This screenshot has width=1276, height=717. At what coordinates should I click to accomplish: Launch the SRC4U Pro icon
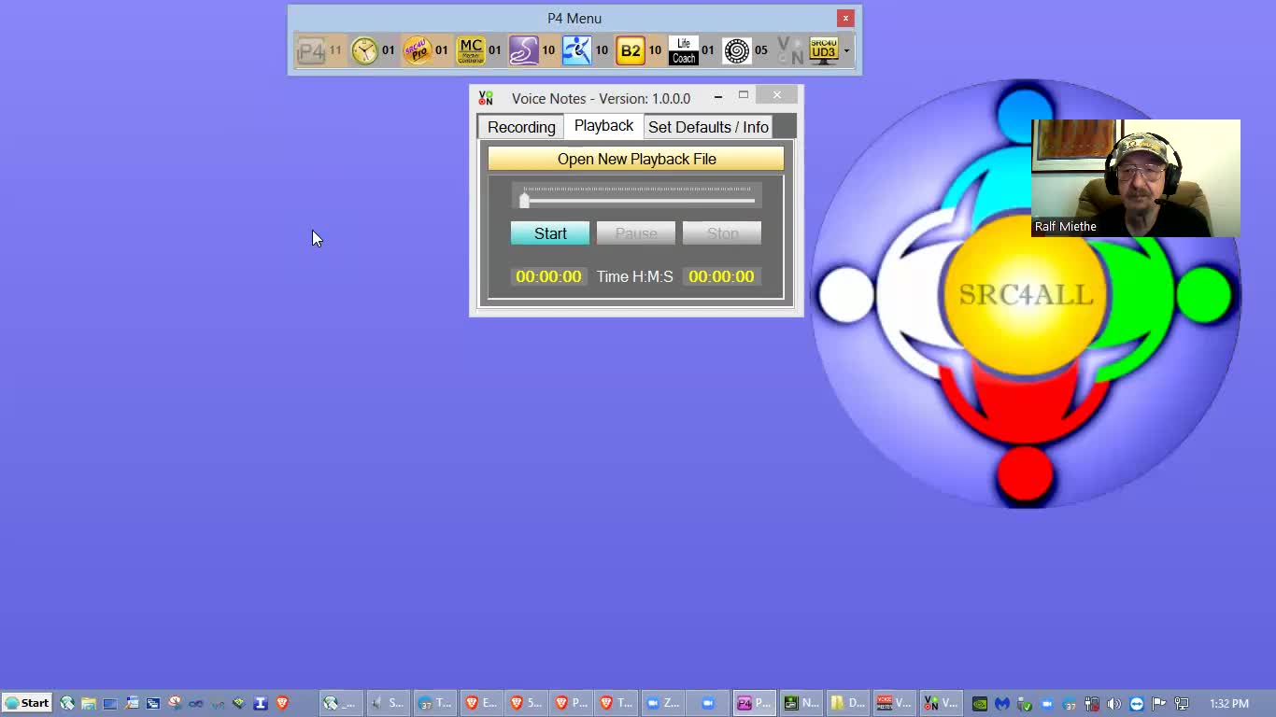418,50
